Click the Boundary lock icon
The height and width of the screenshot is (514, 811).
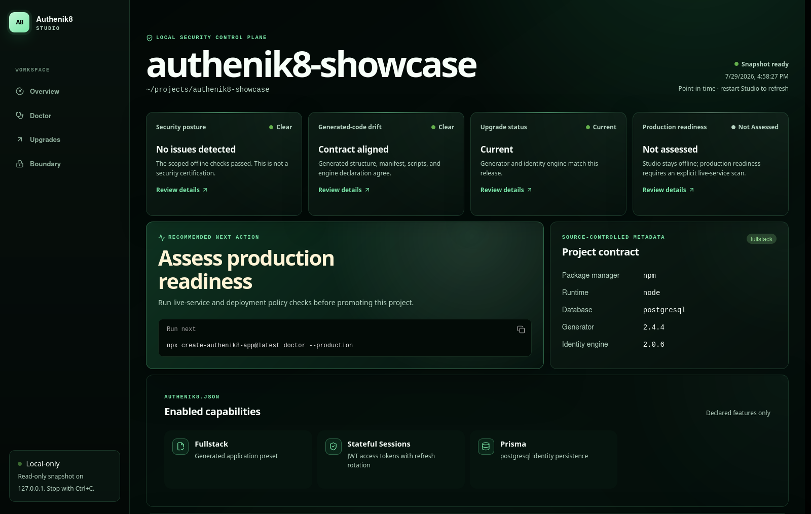click(x=20, y=164)
